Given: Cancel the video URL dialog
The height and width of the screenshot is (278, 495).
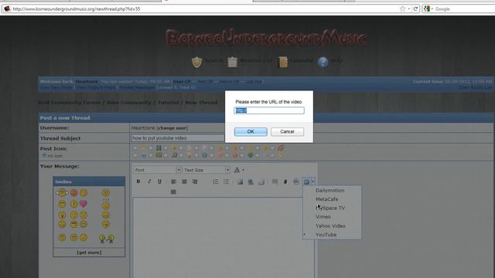Looking at the screenshot, I should tap(287, 132).
